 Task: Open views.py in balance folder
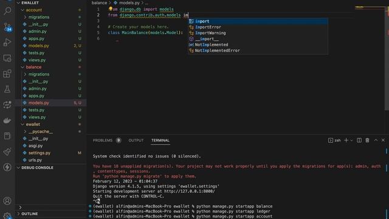37,117
